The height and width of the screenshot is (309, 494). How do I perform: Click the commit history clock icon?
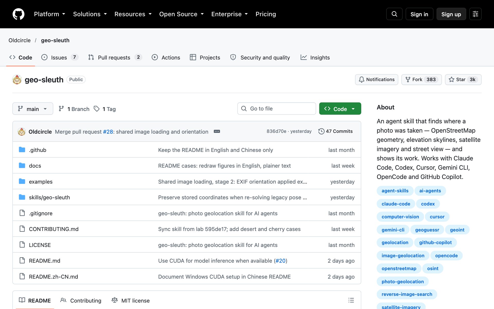321,131
